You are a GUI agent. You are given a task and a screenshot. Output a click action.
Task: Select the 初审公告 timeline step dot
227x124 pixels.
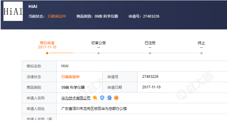tap(99, 53)
